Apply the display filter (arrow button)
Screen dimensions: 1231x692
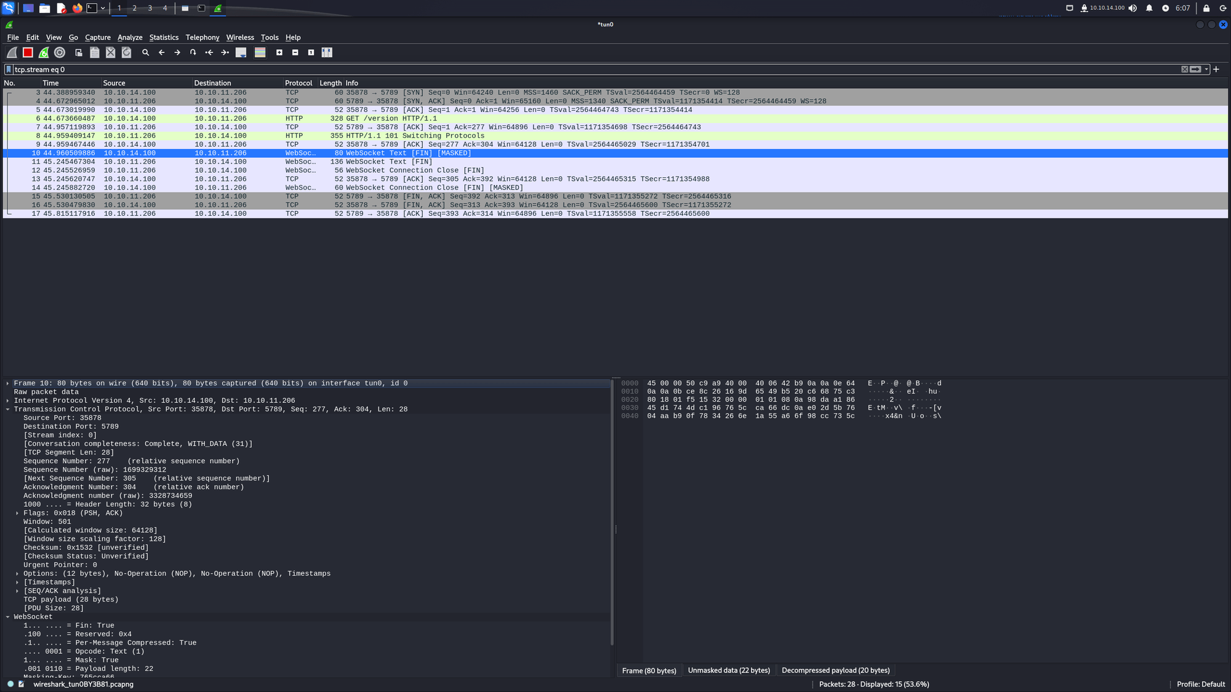click(x=1195, y=70)
